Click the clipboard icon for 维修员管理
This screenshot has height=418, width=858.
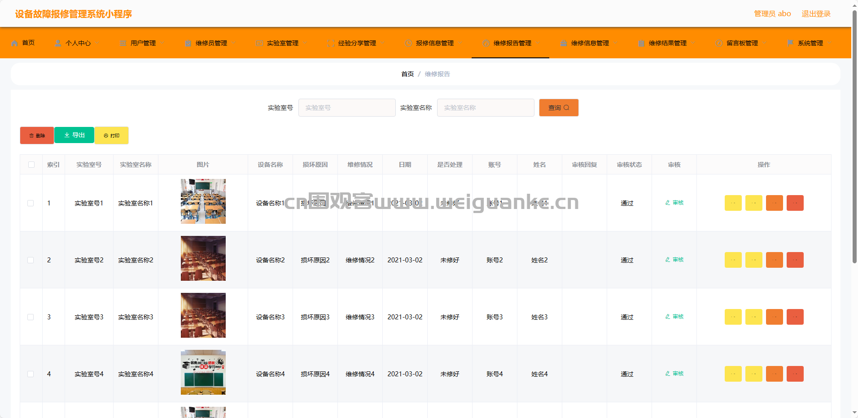(x=188, y=43)
